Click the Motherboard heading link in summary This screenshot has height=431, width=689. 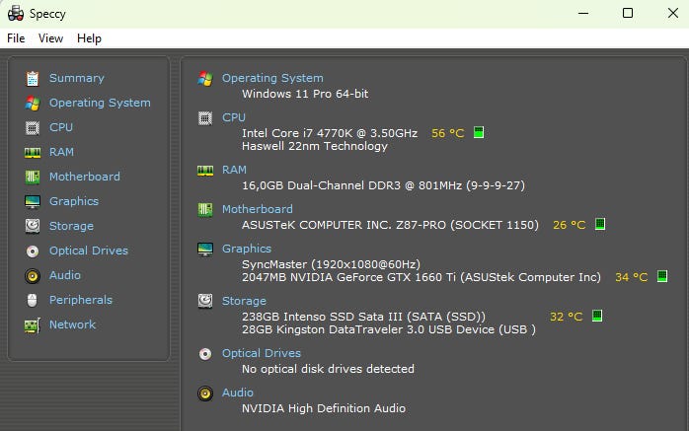[257, 209]
